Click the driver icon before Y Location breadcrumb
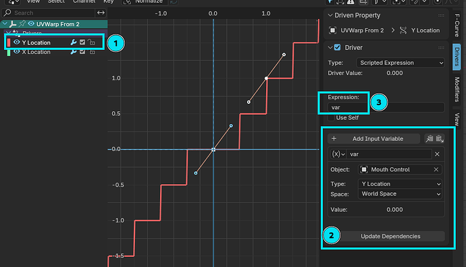 click(x=403, y=30)
